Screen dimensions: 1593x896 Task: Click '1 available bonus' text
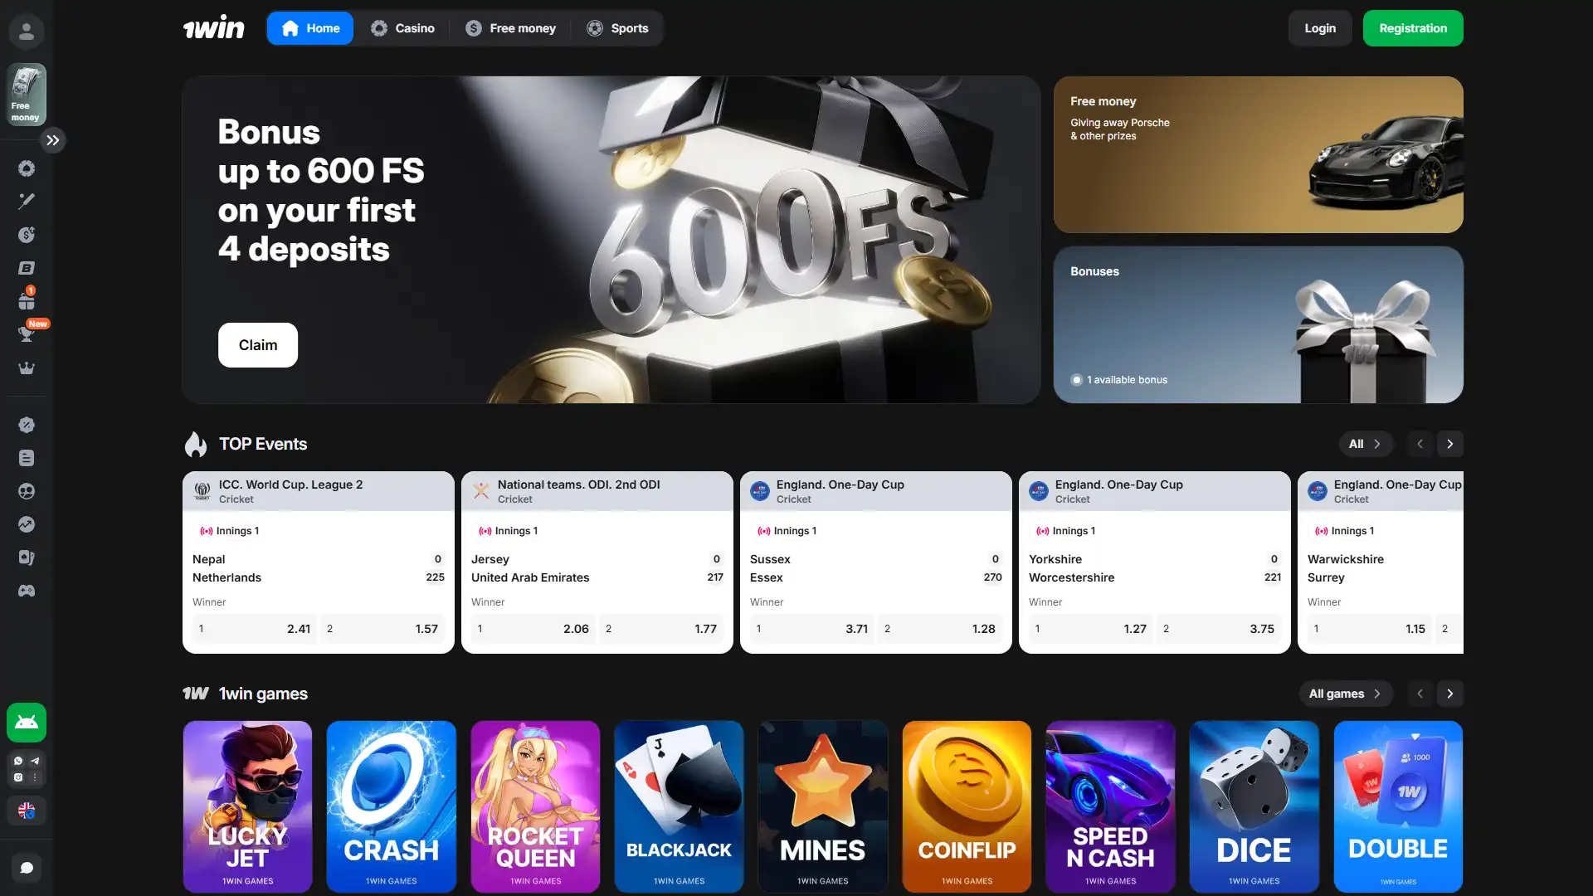pos(1127,380)
